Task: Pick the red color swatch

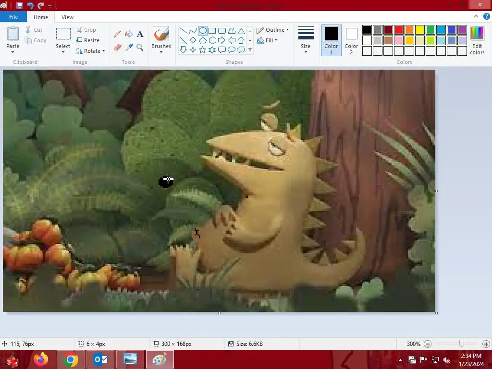Action: pyautogui.click(x=399, y=30)
